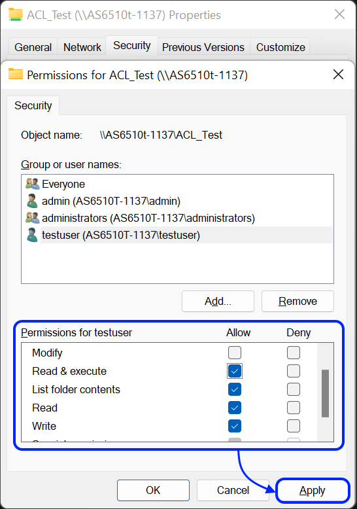
Task: Select the Everyone group icon
Action: click(33, 184)
